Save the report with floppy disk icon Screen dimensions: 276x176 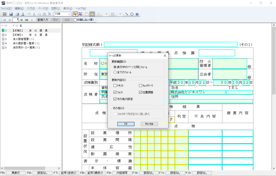pyautogui.click(x=11, y=14)
